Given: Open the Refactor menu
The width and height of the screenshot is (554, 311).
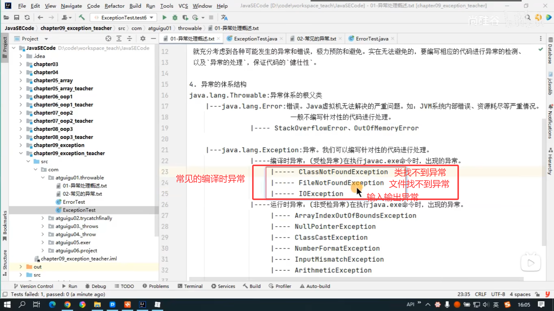Looking at the screenshot, I should 114,6.
